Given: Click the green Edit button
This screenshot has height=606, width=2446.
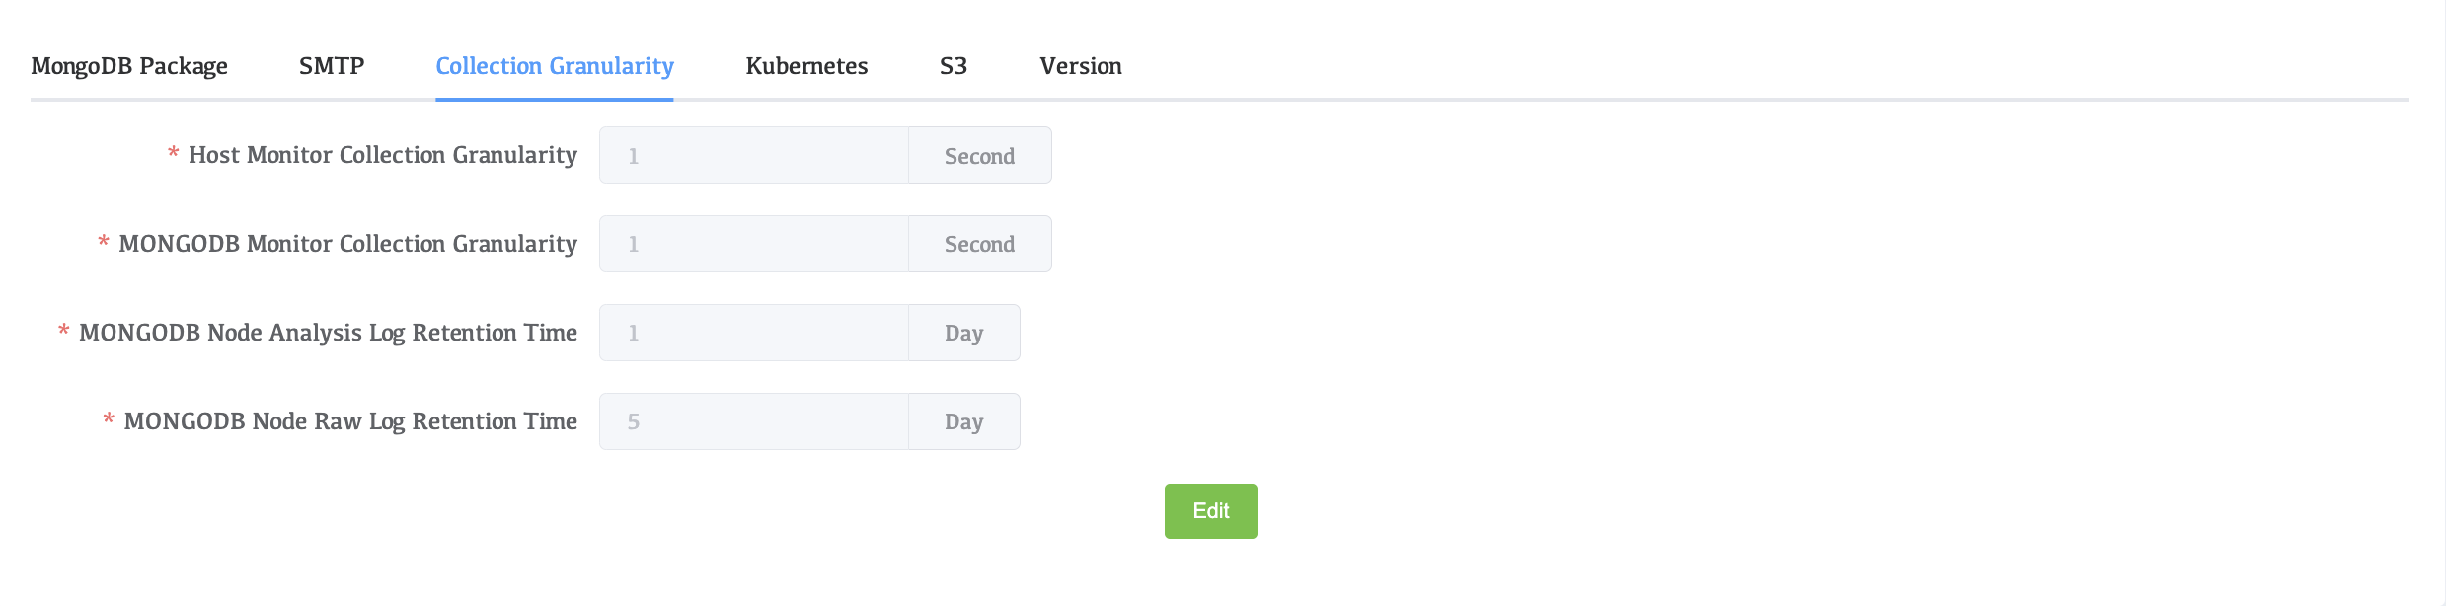Looking at the screenshot, I should pos(1211,511).
